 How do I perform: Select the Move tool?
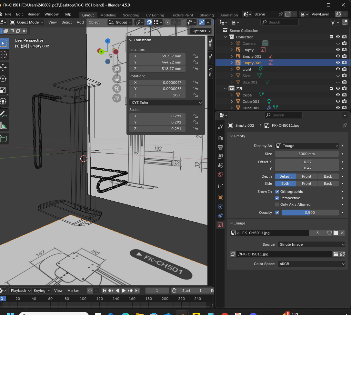point(4,67)
